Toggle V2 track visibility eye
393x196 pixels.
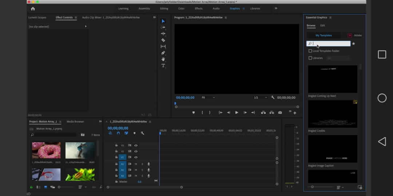coord(136,151)
